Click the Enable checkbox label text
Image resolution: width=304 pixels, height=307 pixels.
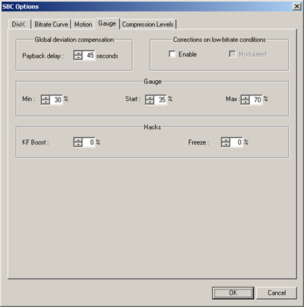tap(188, 54)
